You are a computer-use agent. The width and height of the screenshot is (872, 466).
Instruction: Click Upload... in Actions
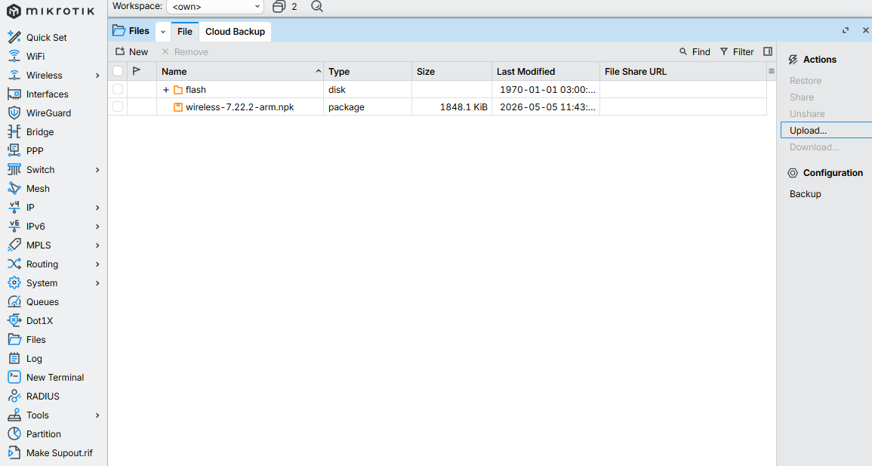click(826, 130)
